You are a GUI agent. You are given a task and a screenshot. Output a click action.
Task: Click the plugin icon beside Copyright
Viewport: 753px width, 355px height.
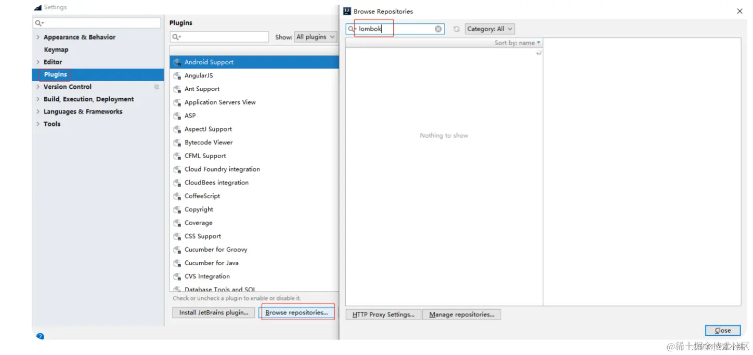coord(177,209)
